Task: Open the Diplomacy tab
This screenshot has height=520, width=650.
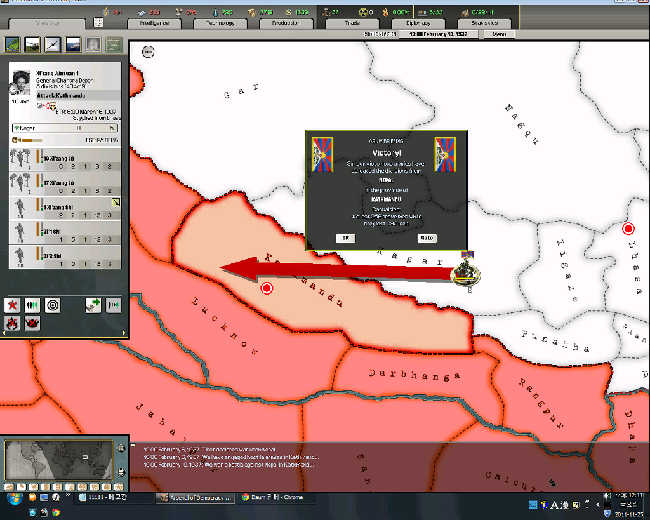Action: coord(418,23)
